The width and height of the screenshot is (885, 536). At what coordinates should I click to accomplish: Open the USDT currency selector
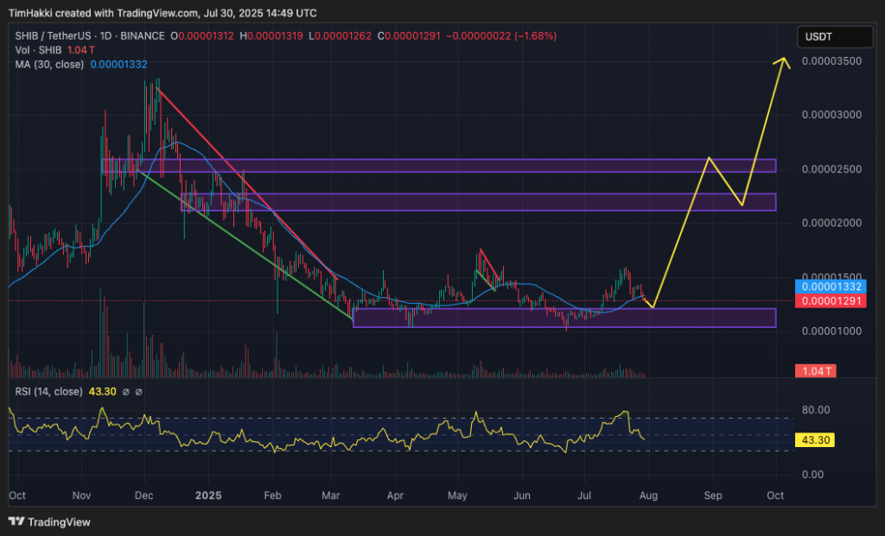[835, 37]
